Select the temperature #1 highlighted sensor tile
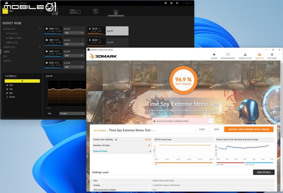The image size is (283, 193). (117, 31)
